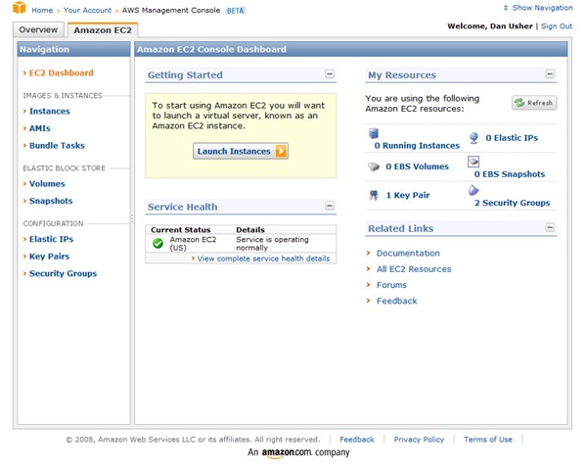Collapse the Related Links panel
585x470 pixels.
550,227
